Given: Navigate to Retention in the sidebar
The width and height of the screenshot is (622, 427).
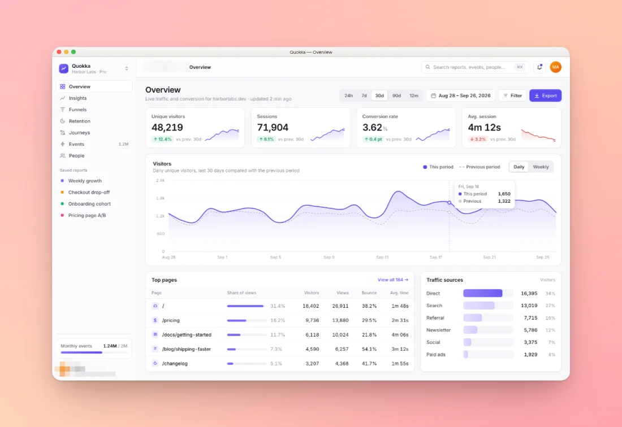Looking at the screenshot, I should coord(94,121).
